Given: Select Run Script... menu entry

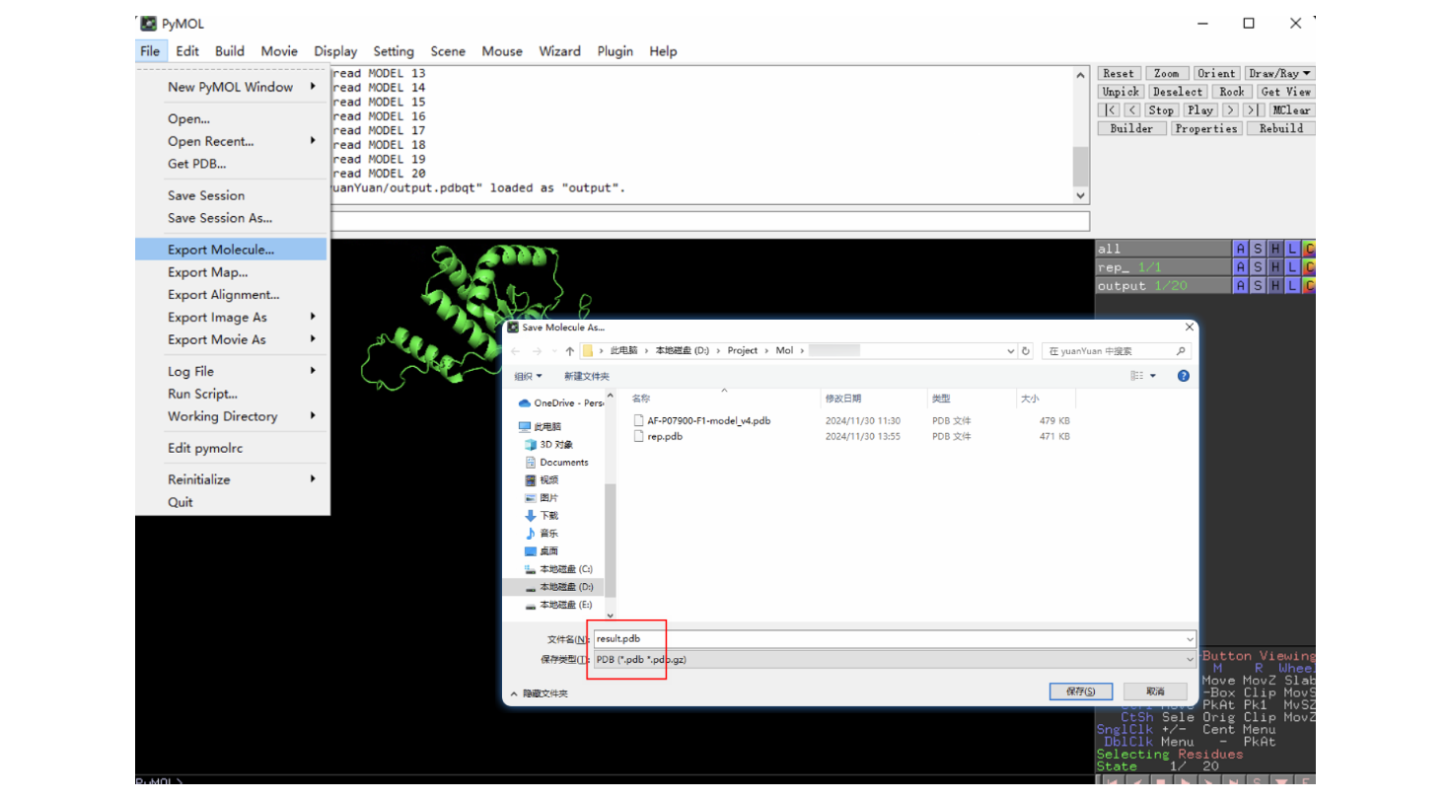Looking at the screenshot, I should point(231,394).
